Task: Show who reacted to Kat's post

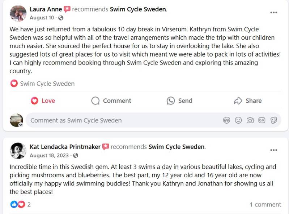Action: (x=21, y=205)
